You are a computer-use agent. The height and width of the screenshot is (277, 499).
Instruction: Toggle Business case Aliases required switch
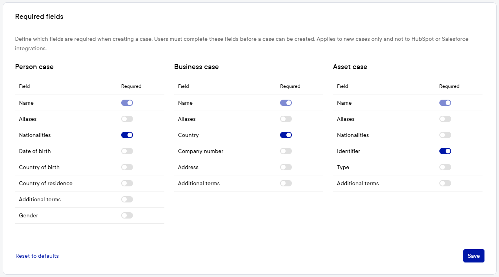[286, 119]
